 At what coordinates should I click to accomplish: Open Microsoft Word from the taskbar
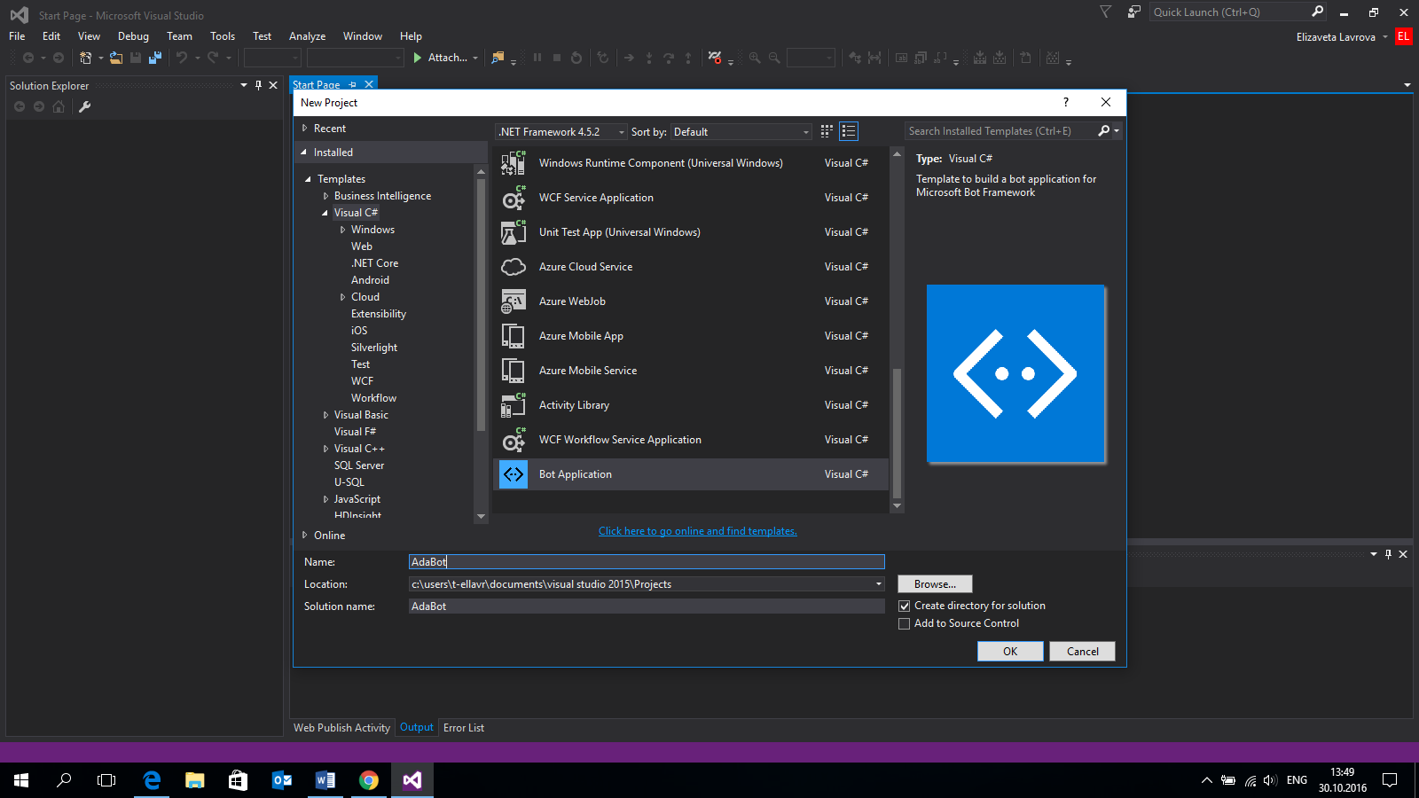[x=325, y=780]
